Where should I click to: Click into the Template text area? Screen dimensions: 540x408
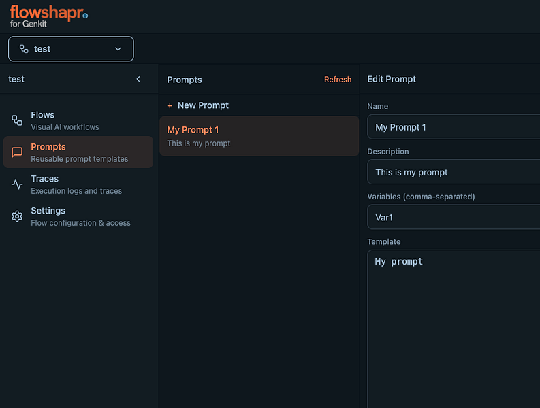click(454, 328)
